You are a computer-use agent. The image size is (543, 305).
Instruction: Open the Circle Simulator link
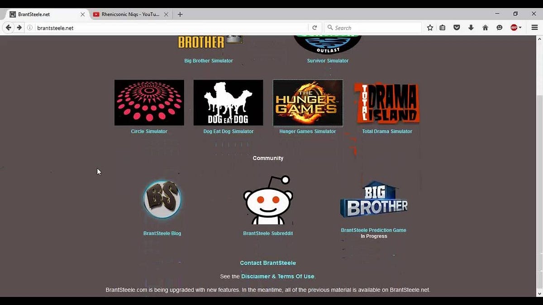149,131
